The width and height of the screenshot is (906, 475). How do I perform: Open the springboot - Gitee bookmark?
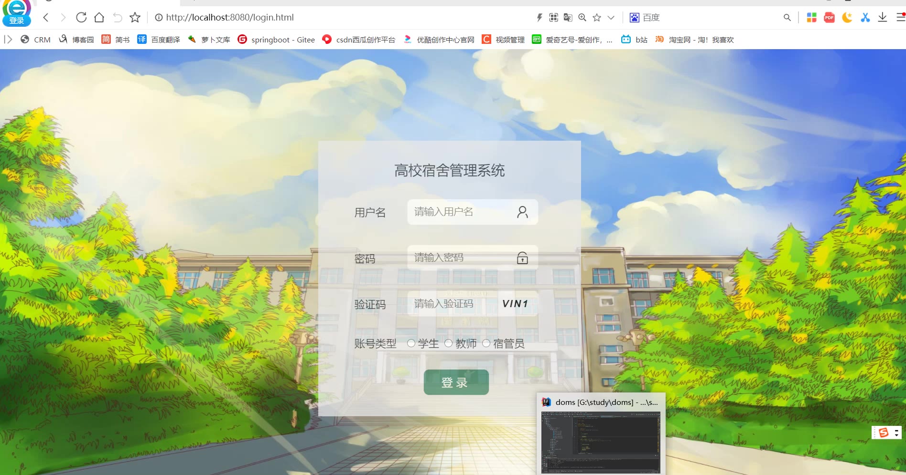tap(276, 40)
